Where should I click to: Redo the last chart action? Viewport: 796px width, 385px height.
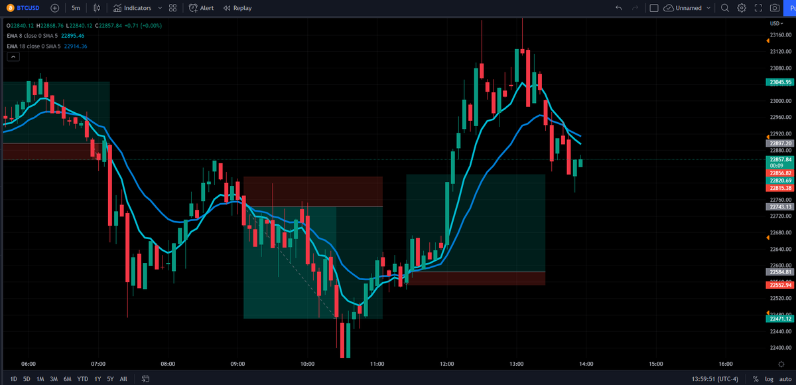635,8
